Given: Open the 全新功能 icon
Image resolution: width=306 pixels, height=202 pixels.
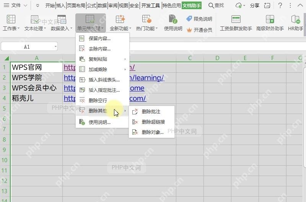Looking at the screenshot, I should tap(120, 20).
